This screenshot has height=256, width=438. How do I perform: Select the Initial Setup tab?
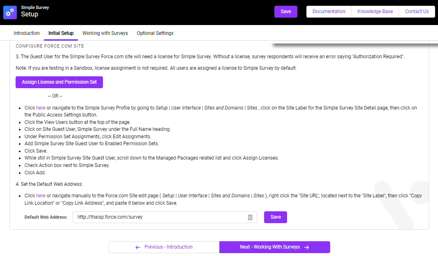pyautogui.click(x=61, y=33)
